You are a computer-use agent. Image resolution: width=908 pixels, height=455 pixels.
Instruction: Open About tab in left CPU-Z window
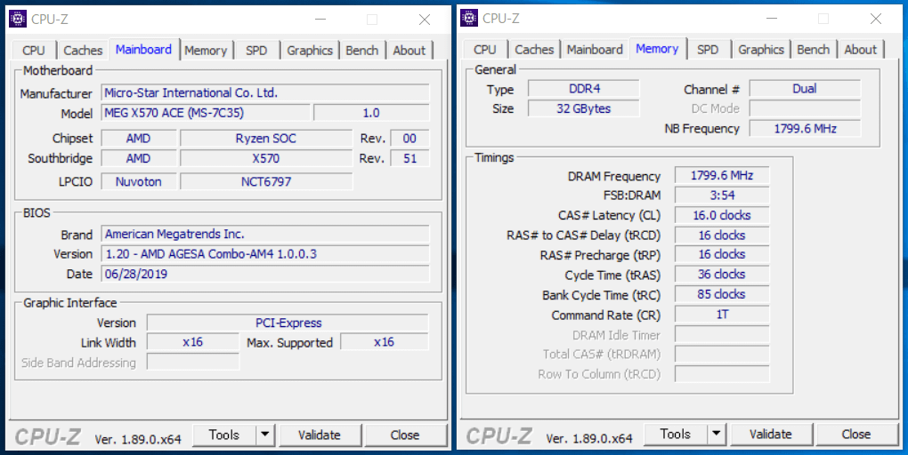409,51
